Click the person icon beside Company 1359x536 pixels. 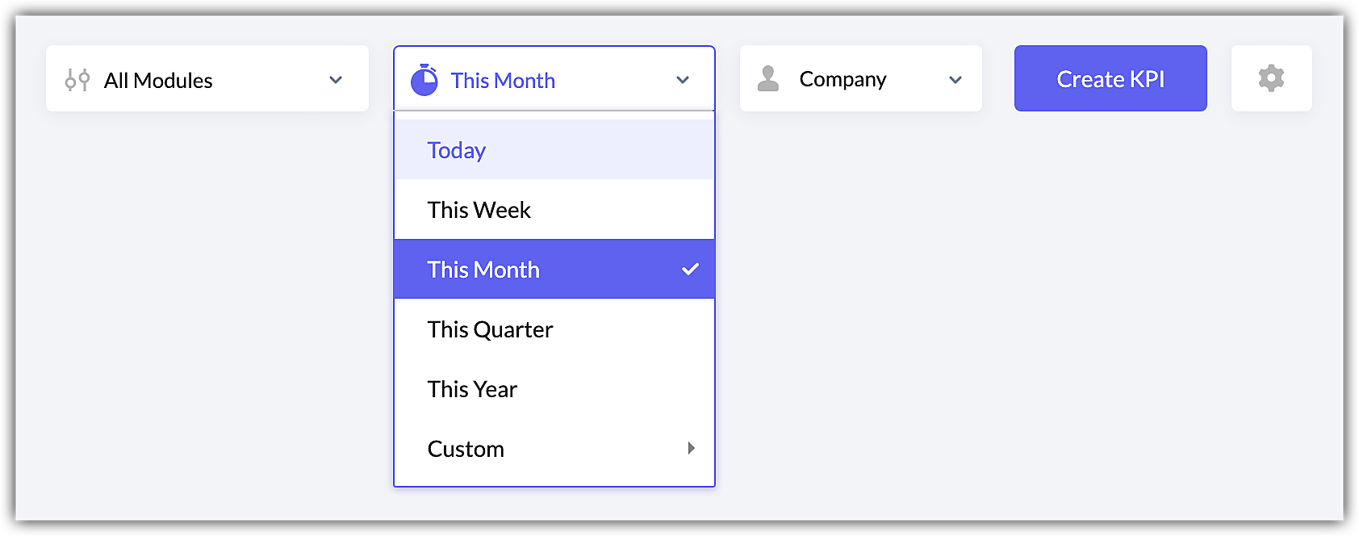pos(768,78)
